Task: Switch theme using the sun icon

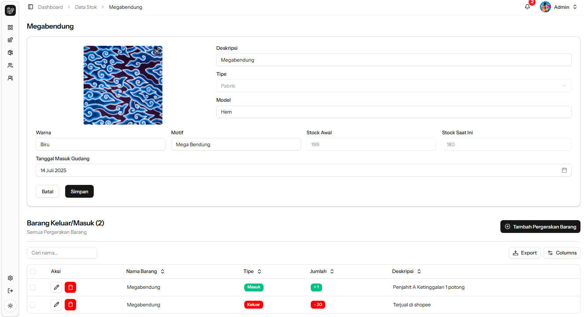Action: tap(11, 306)
